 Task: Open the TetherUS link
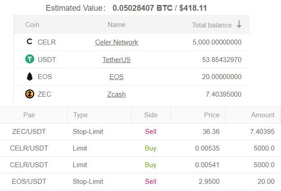(x=116, y=59)
